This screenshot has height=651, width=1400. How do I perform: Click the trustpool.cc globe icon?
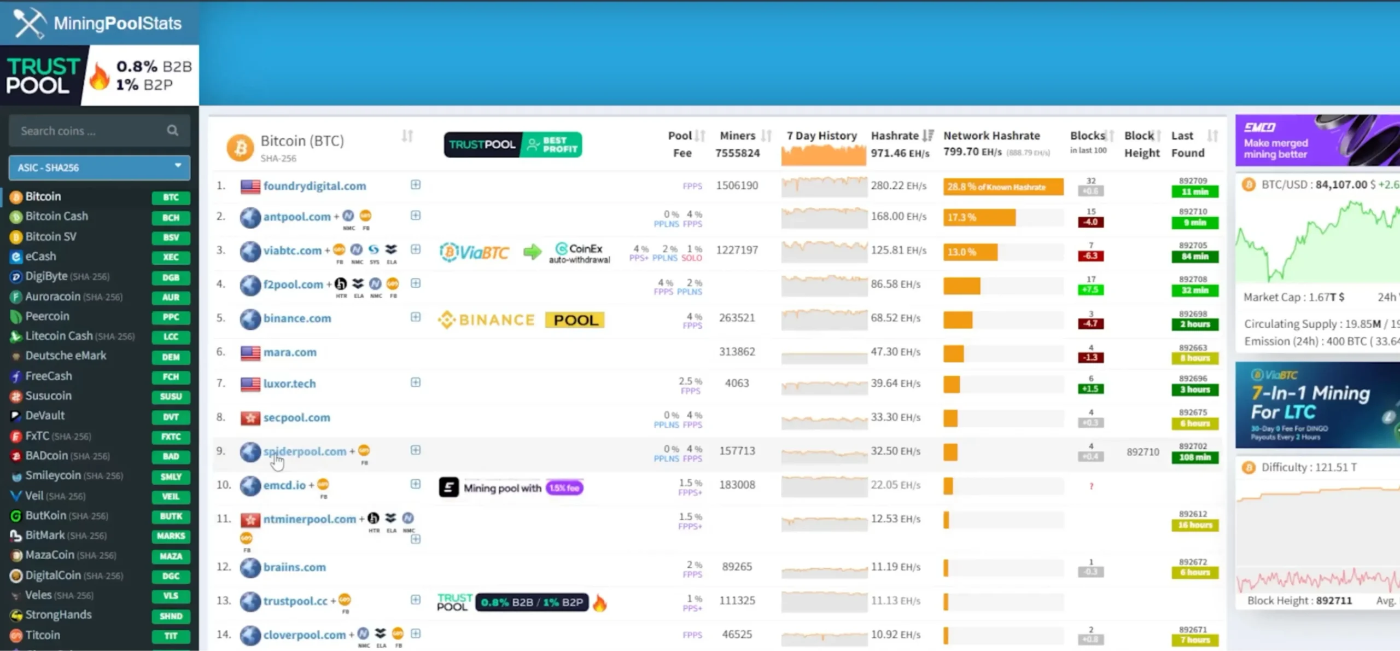250,601
